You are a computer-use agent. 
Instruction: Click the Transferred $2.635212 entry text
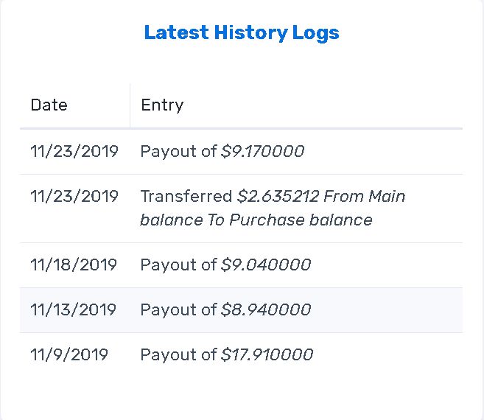pos(273,208)
